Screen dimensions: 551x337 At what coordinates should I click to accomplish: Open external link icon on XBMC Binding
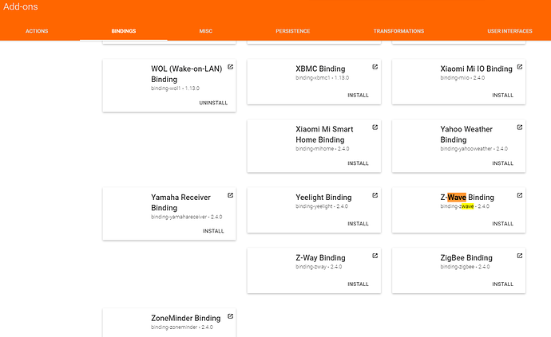click(375, 67)
